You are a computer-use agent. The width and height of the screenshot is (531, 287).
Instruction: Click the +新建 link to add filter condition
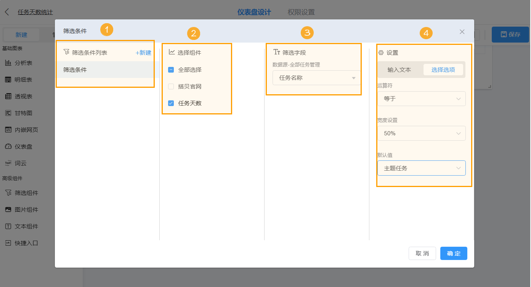pos(143,52)
